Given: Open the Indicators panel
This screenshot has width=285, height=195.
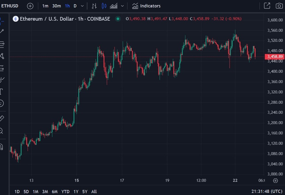Looking at the screenshot, I should [146, 6].
